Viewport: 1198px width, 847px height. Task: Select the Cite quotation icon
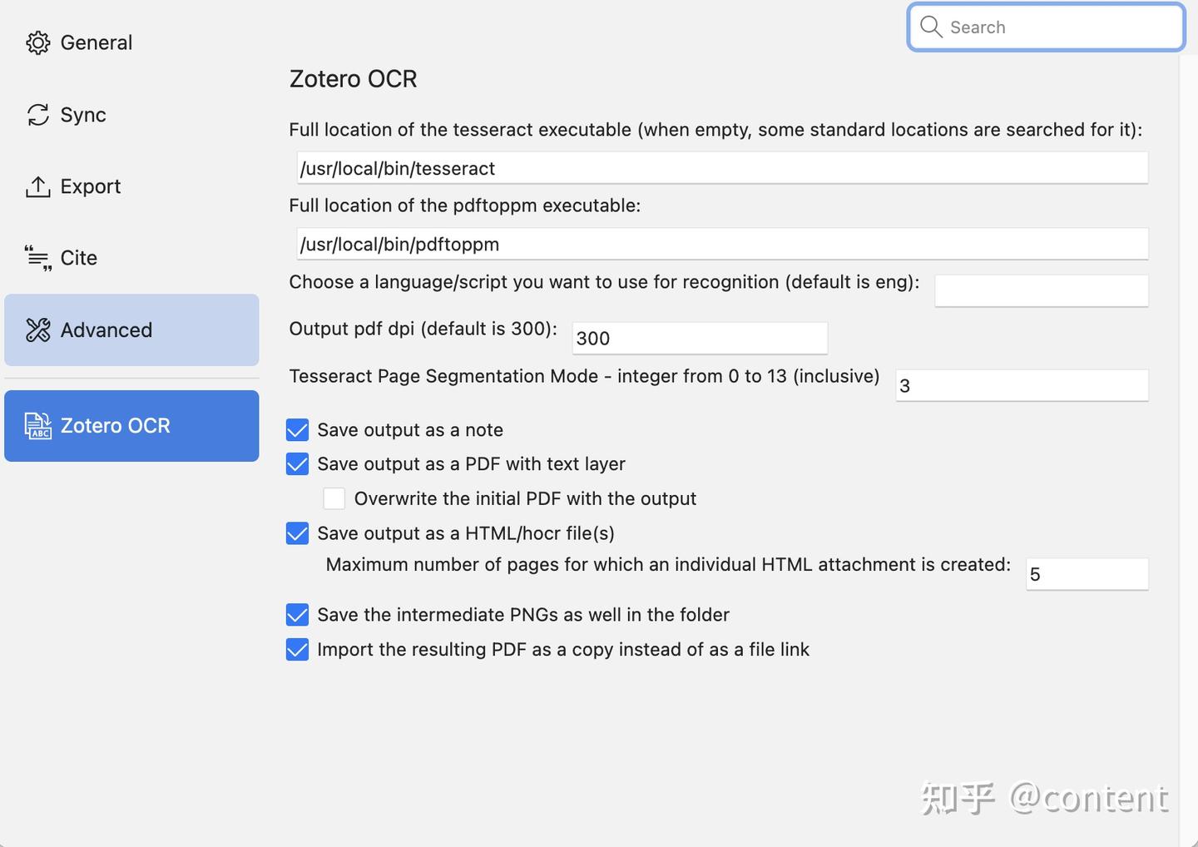(37, 258)
